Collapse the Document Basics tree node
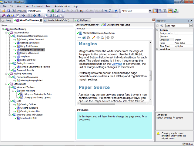The height and width of the screenshot is (146, 194). coord(6,33)
